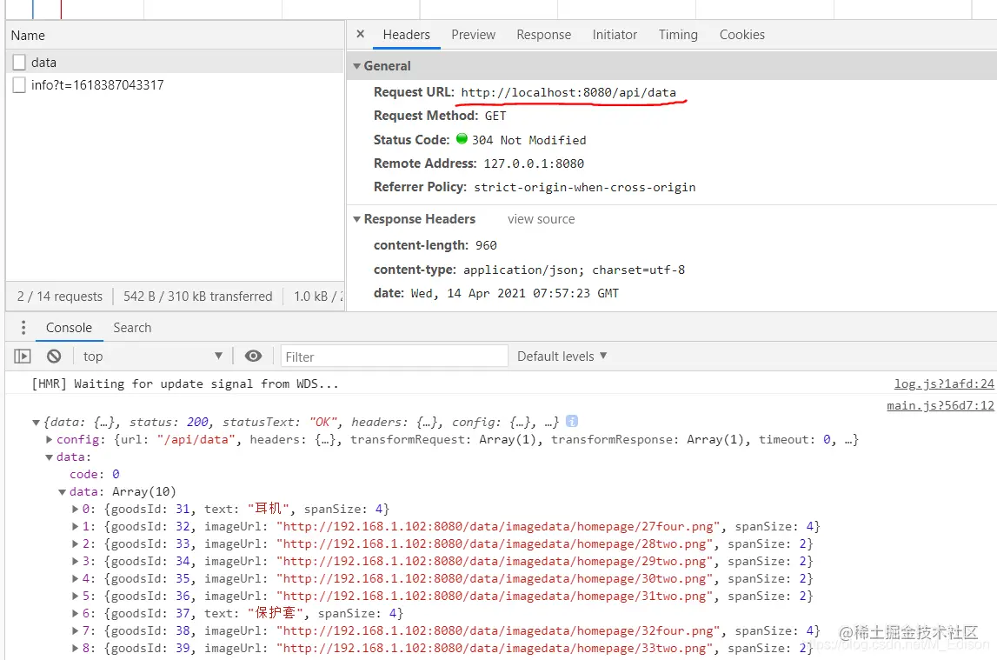997x660 pixels.
Task: Select the info?t=1618387043317 request row
Action: pos(175,84)
